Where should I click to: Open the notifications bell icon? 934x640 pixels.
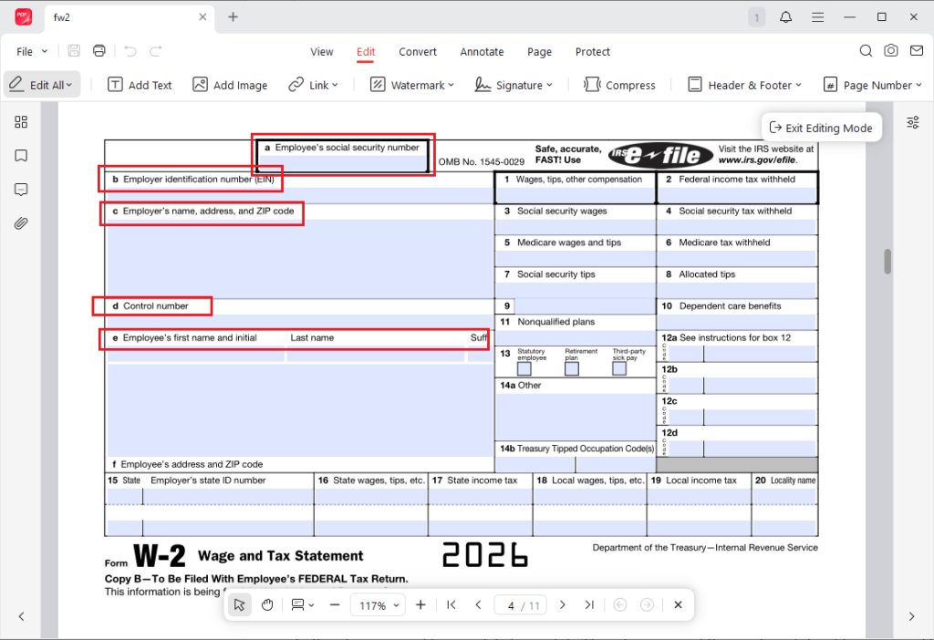pyautogui.click(x=785, y=17)
